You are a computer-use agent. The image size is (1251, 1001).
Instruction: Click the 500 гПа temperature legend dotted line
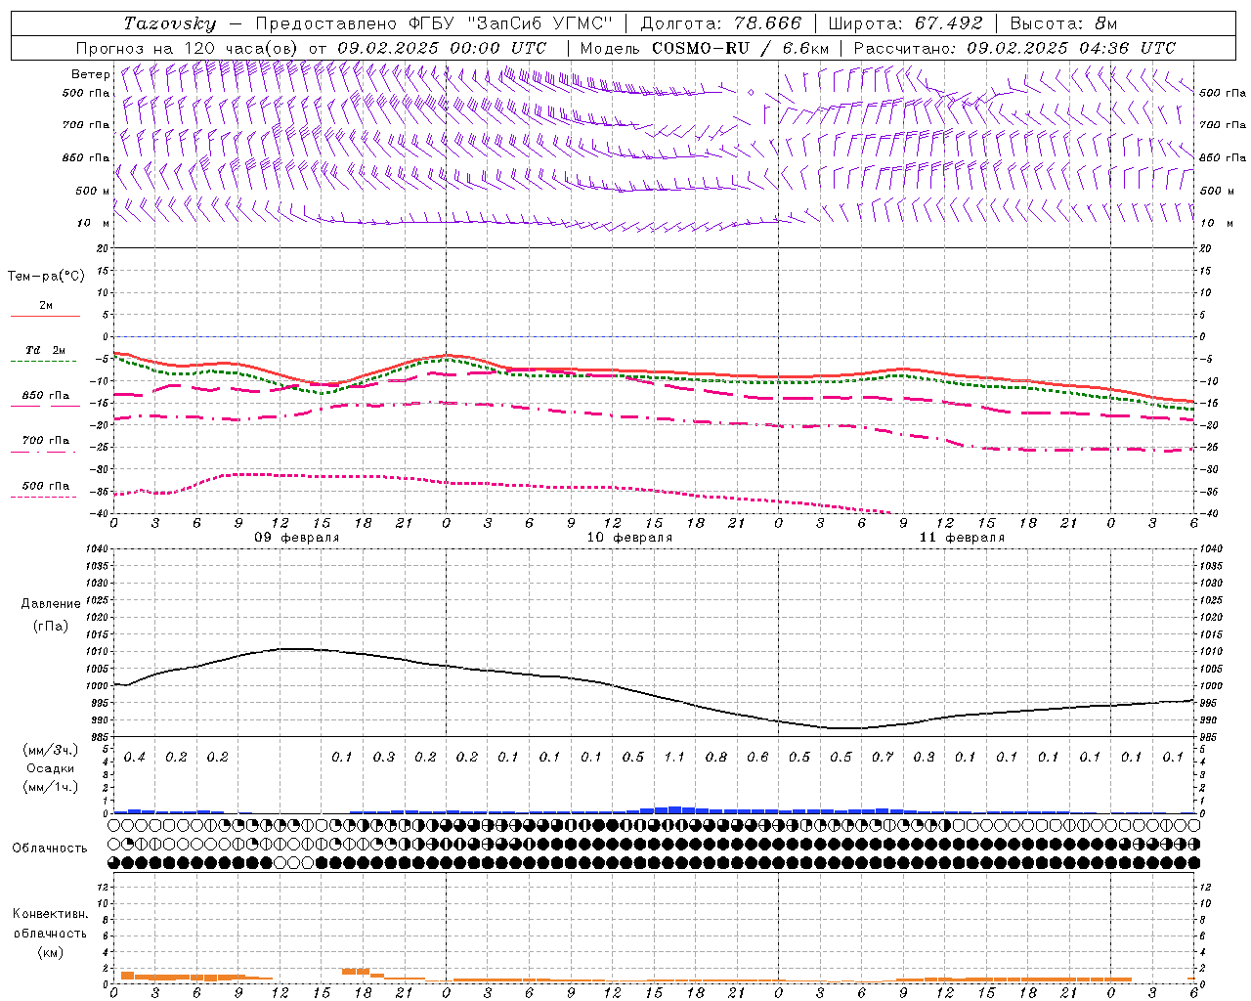(44, 497)
